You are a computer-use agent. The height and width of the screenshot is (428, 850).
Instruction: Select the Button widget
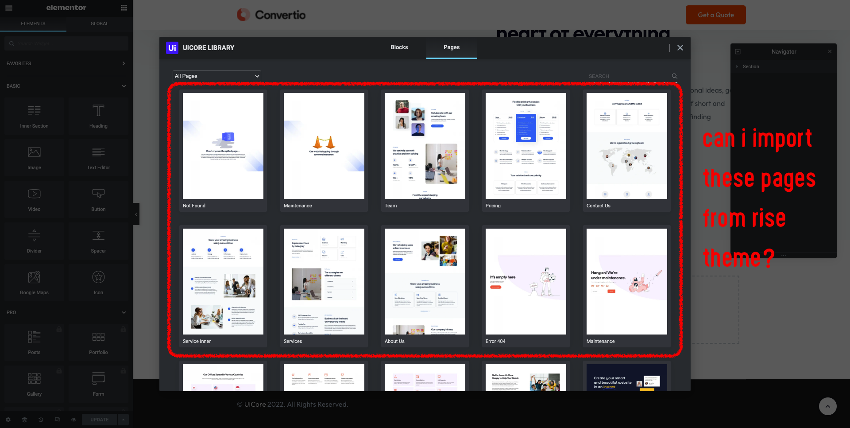tap(98, 199)
